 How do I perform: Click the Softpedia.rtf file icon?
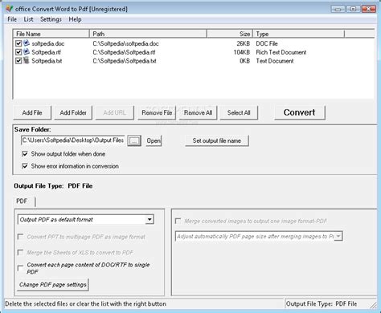pyautogui.click(x=27, y=52)
